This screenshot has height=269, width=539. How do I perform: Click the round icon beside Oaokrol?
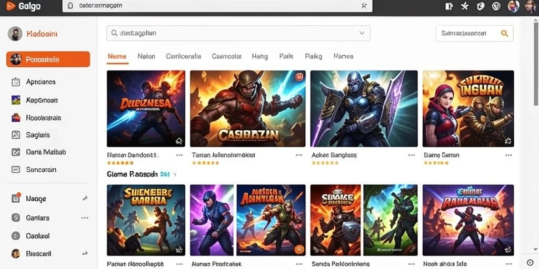coord(16,236)
